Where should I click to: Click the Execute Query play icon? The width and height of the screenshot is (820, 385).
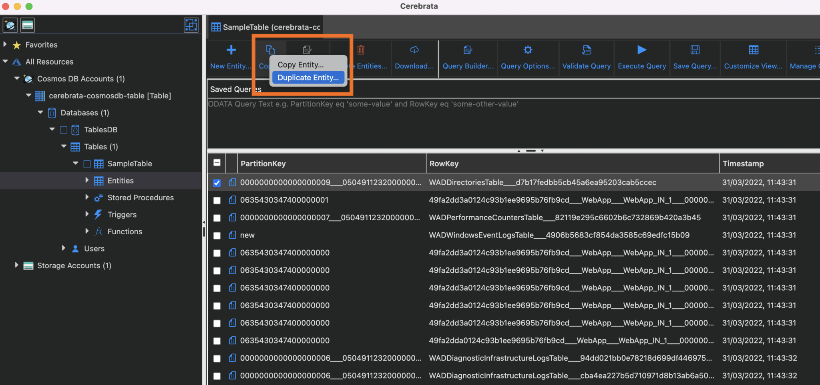point(641,50)
